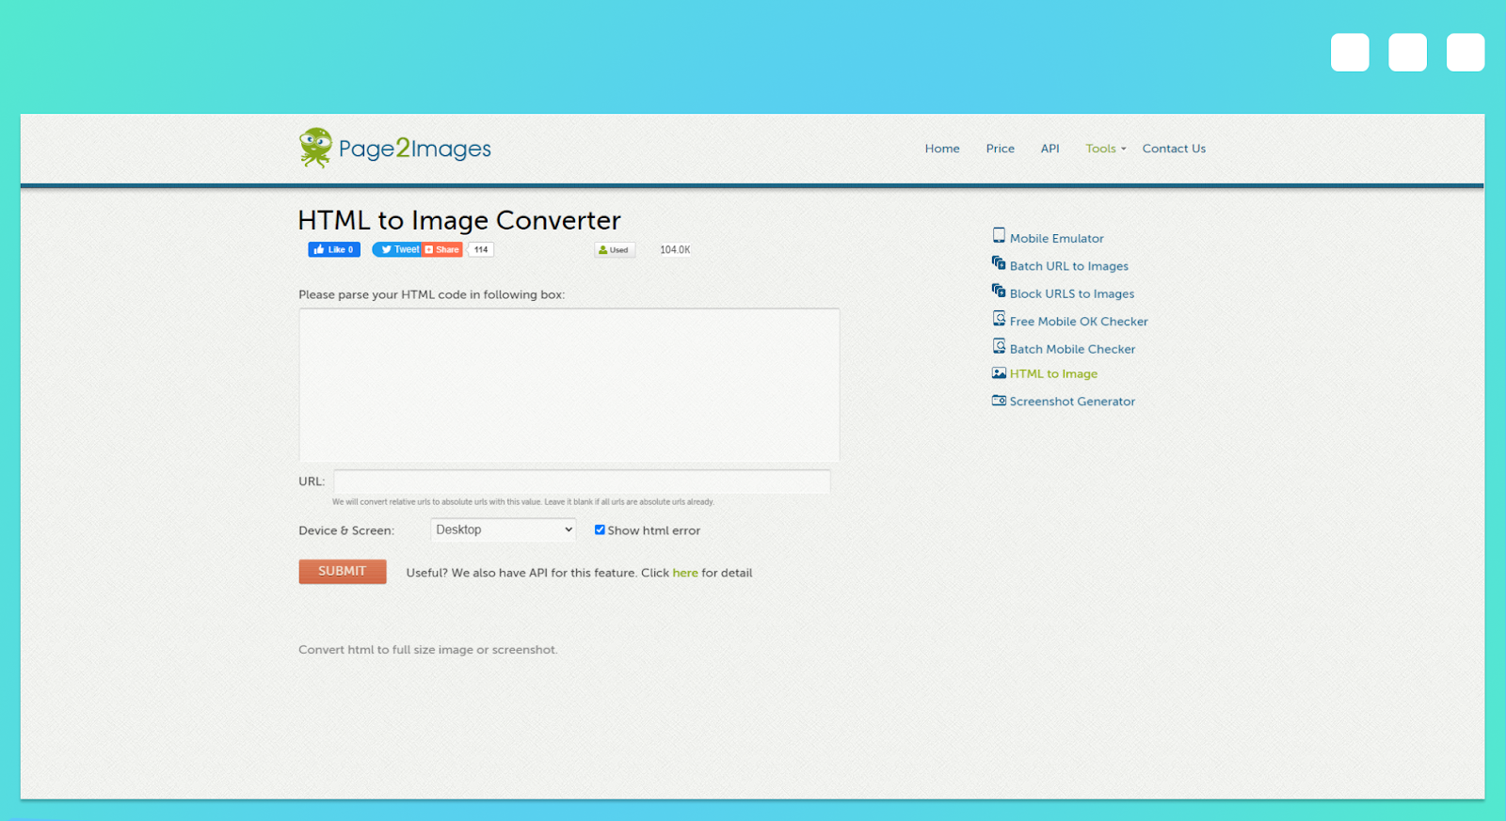The image size is (1506, 821).
Task: Click the Tweet button
Action: coord(396,249)
